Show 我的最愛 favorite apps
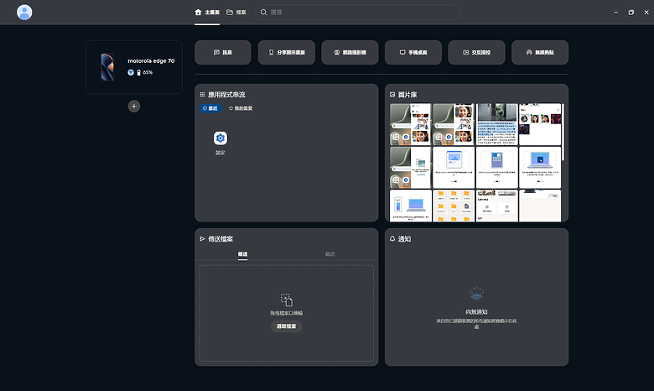The image size is (654, 391). [241, 108]
